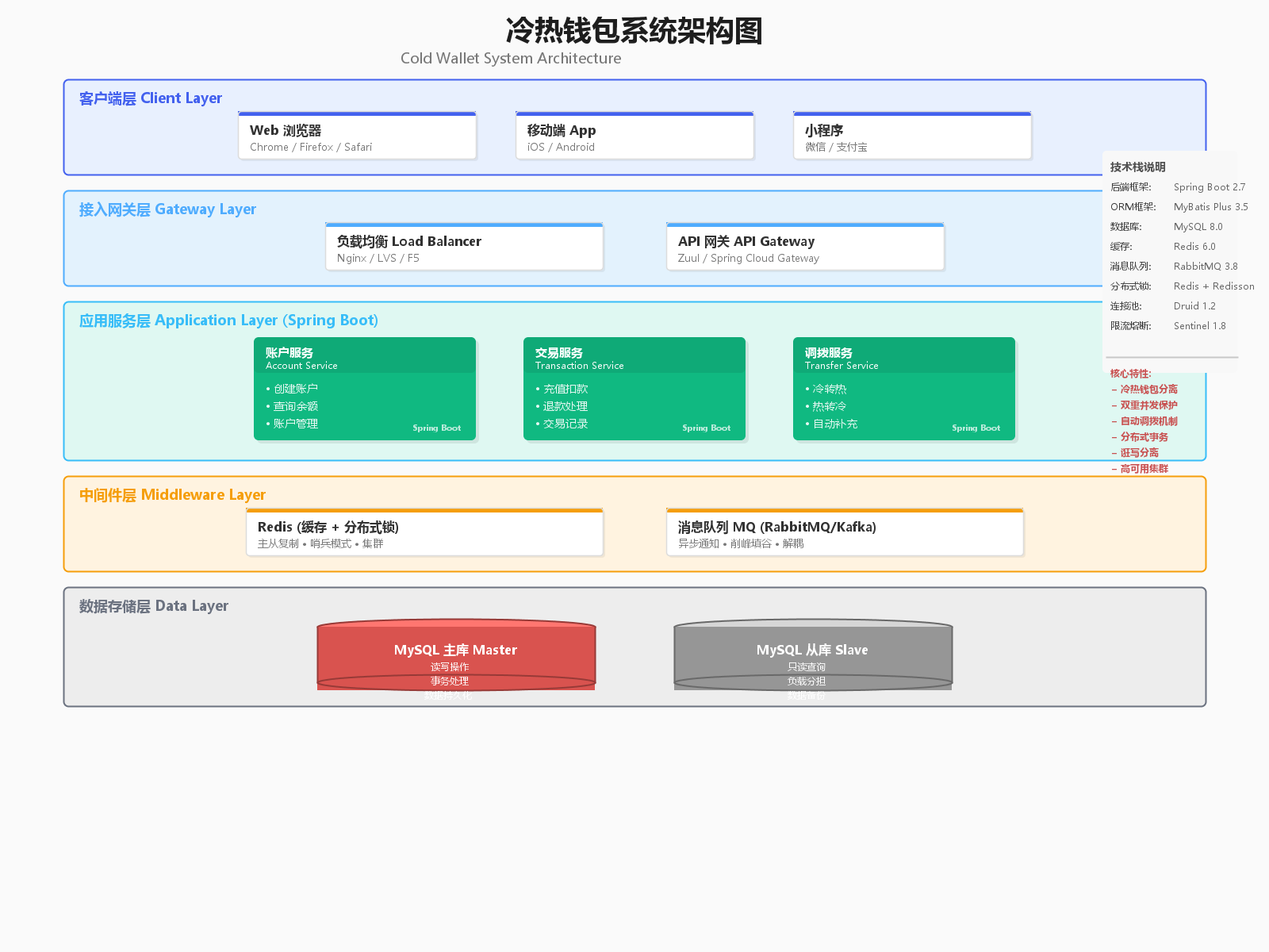Click Spring Boot tag in Transfer Service

(976, 428)
